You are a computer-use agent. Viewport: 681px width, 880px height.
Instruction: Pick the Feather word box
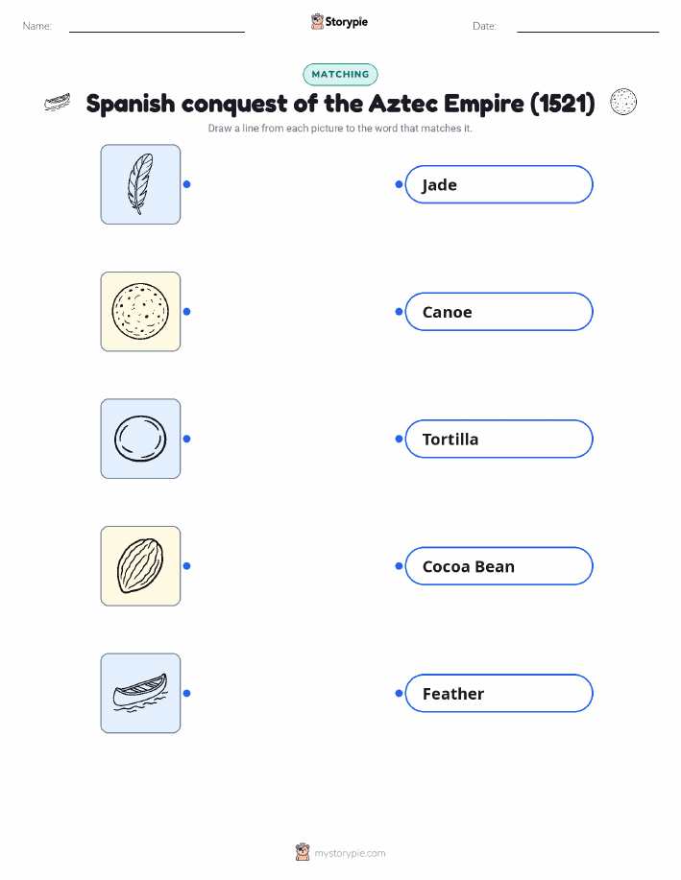(x=499, y=693)
